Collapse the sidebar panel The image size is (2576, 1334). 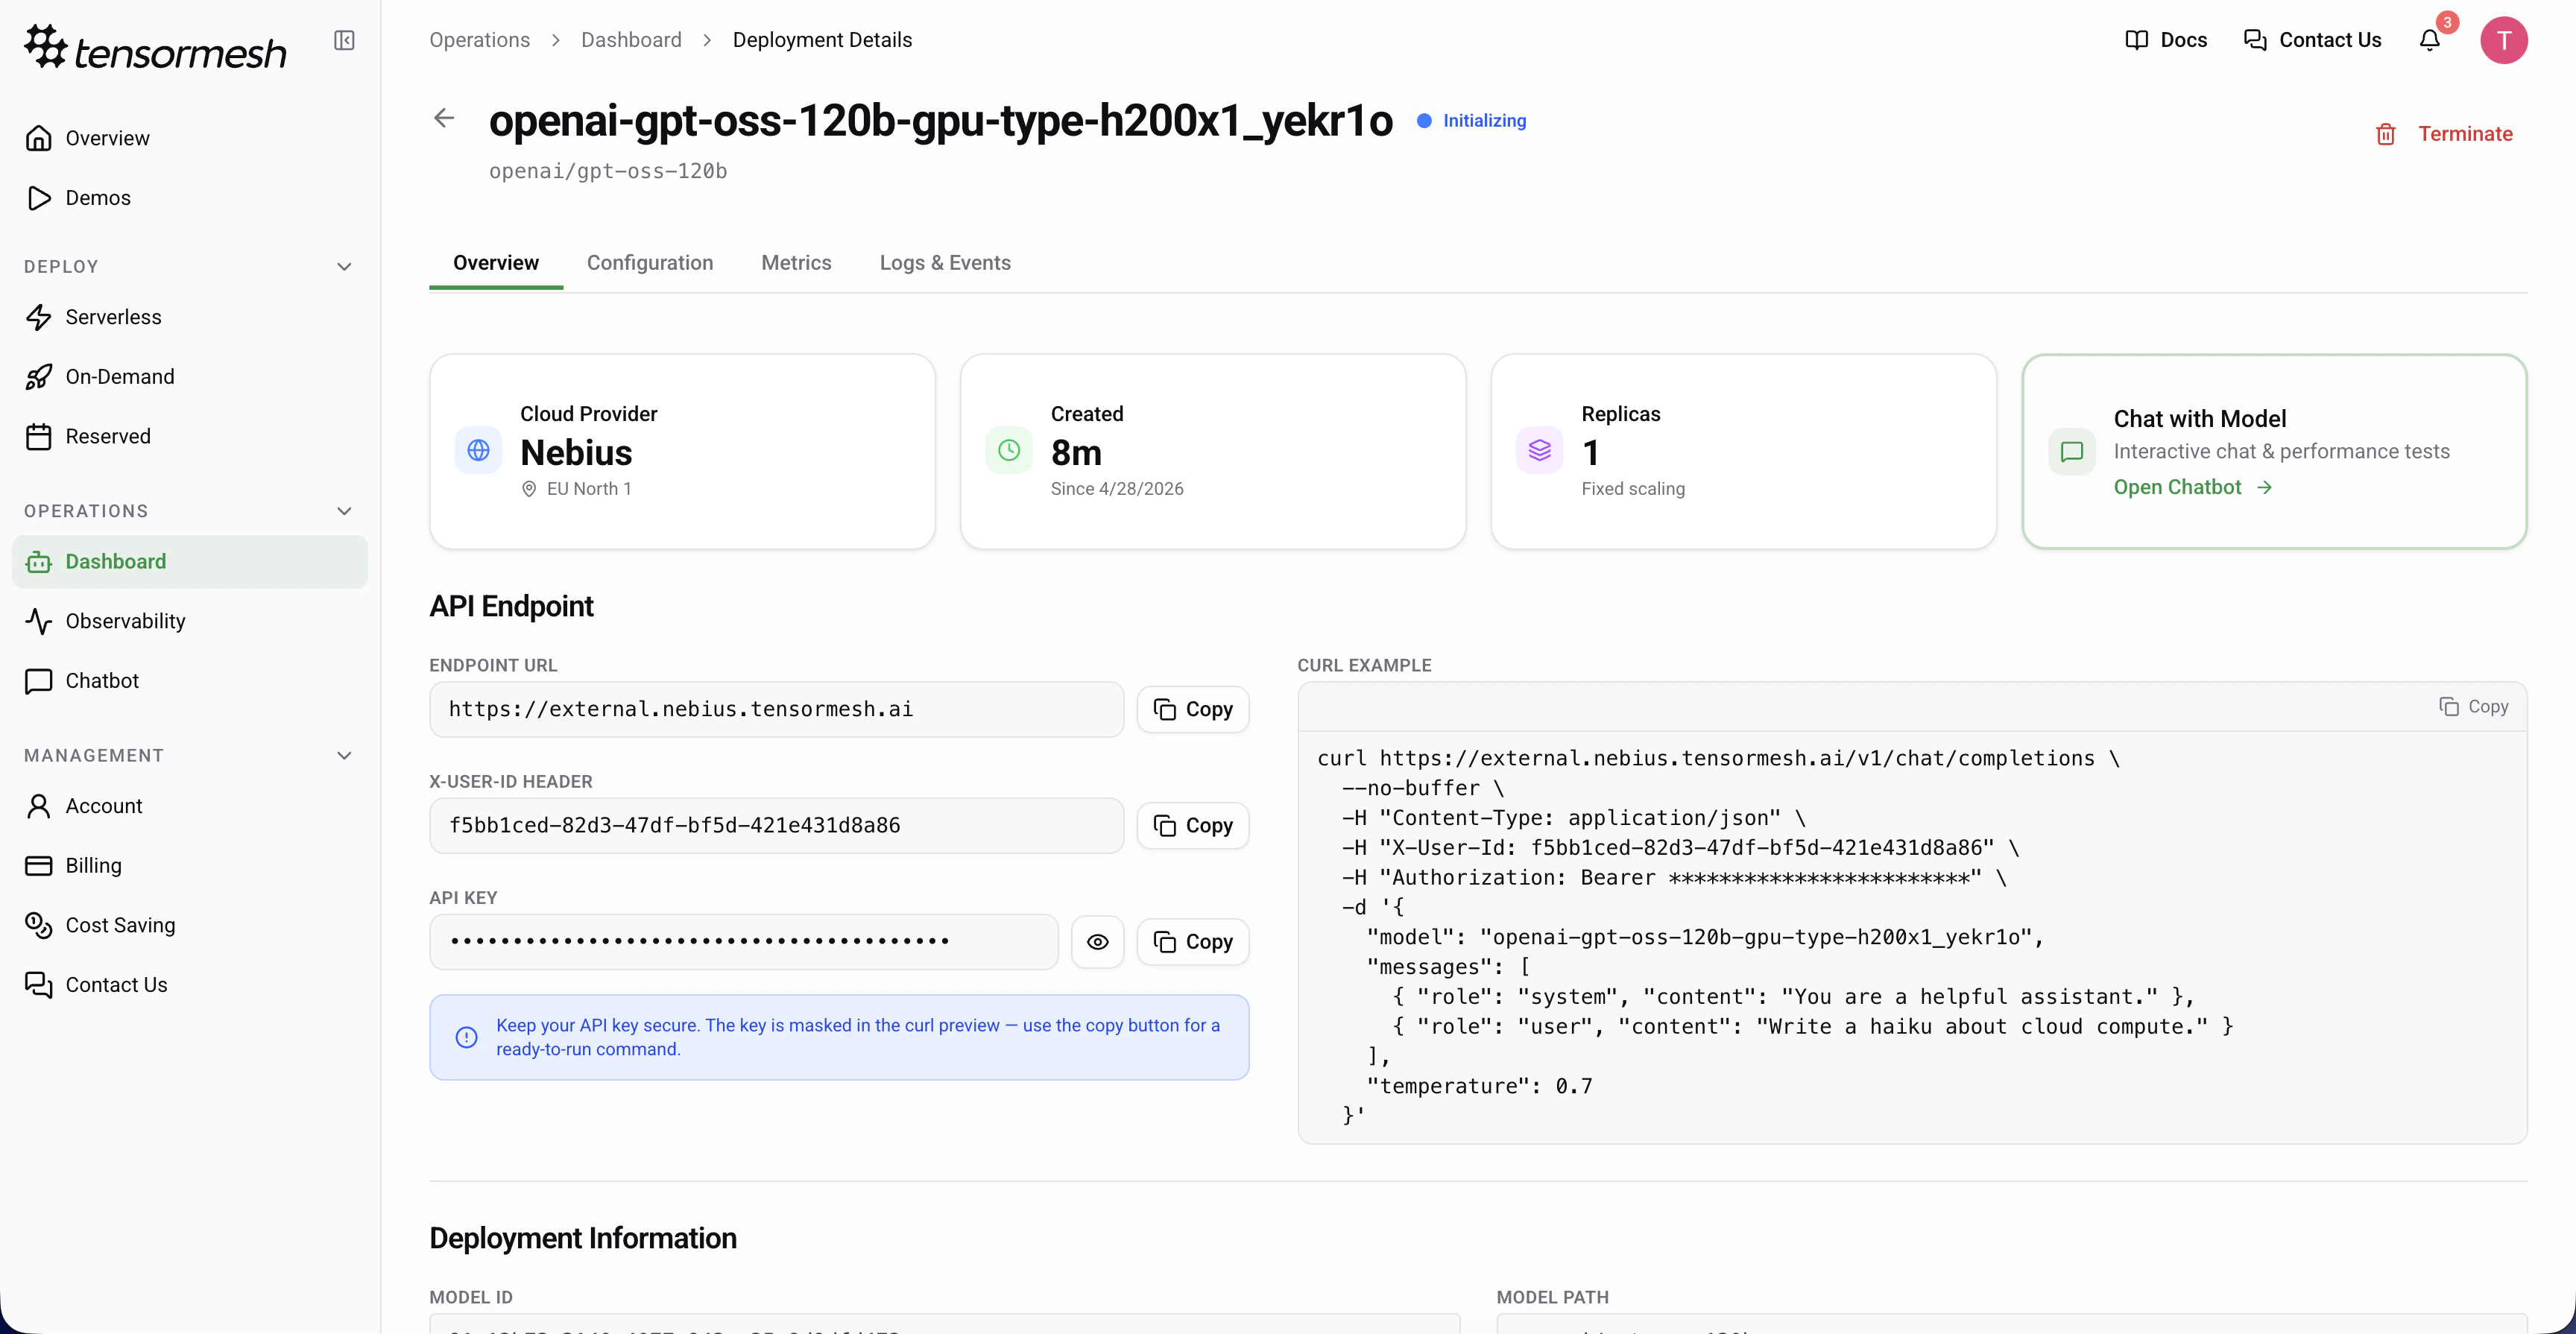coord(344,40)
